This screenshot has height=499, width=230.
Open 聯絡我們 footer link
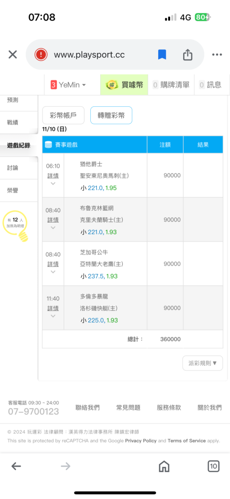tap(87, 408)
